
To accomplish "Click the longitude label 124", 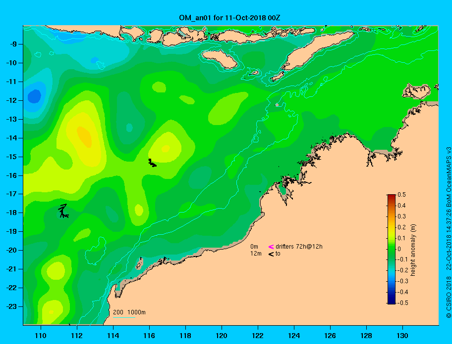I will 294,336.
